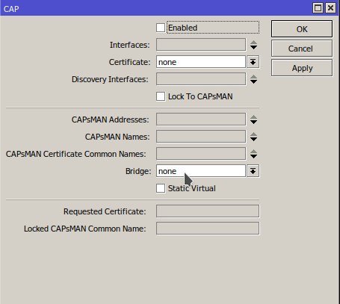The height and width of the screenshot is (304, 340).
Task: Expand the Discovery Interfaces field arrows
Action: [x=253, y=79]
